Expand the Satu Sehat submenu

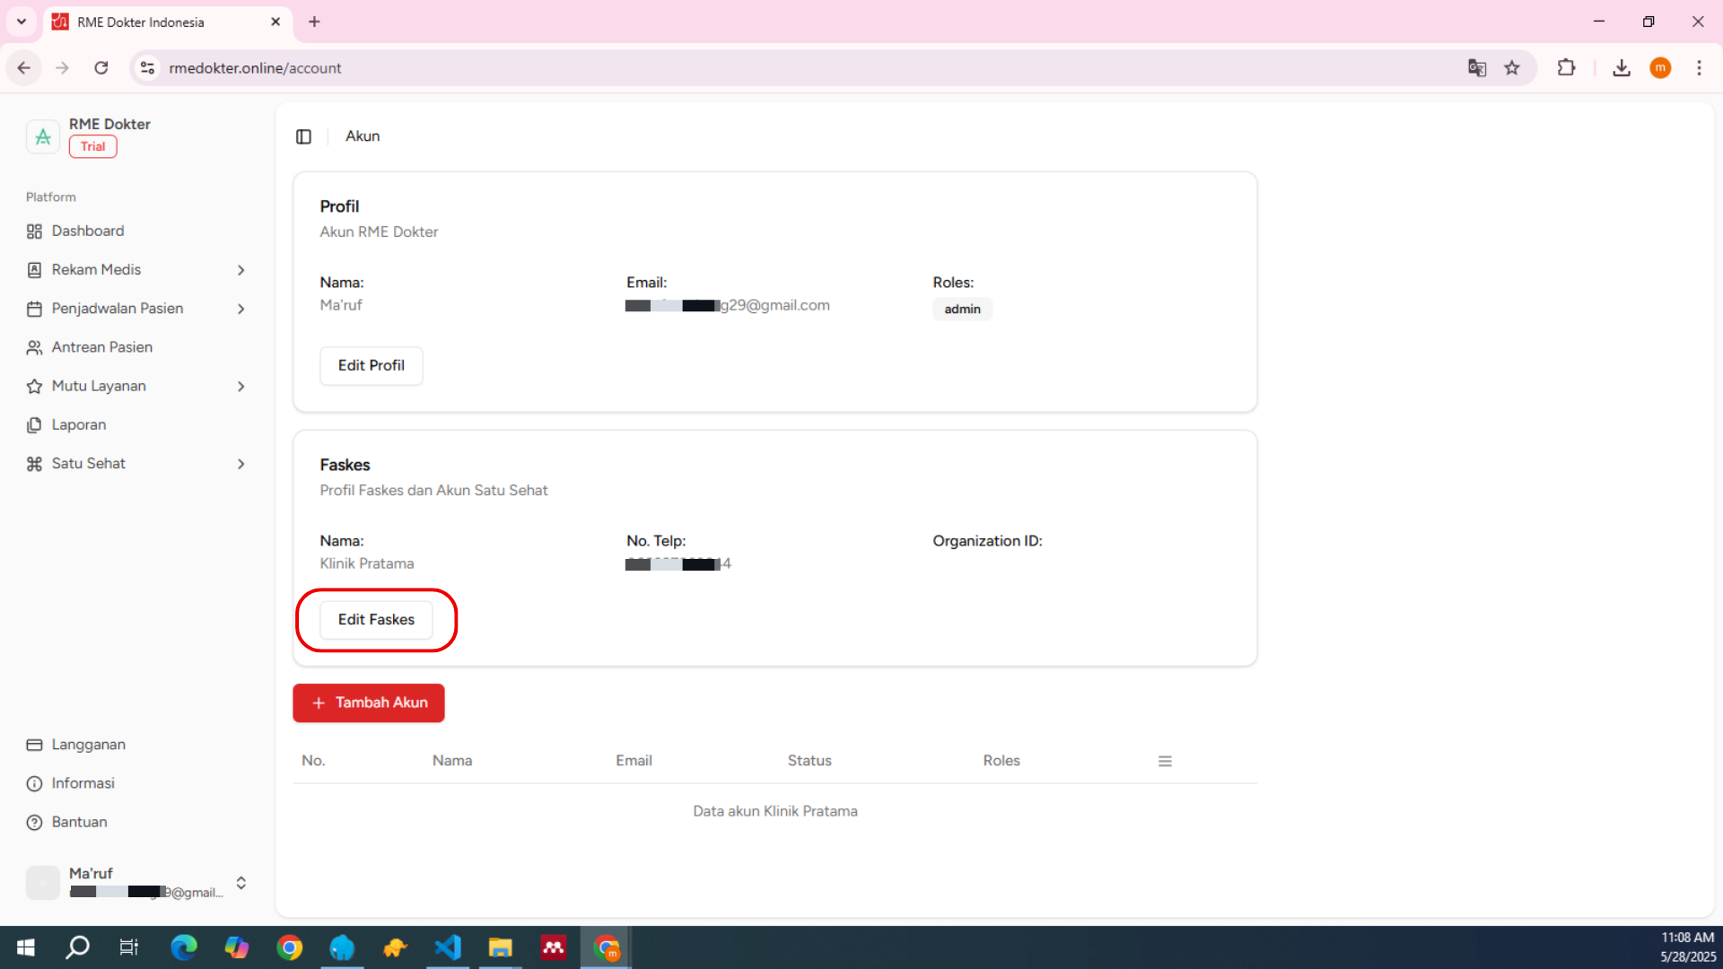click(x=241, y=465)
